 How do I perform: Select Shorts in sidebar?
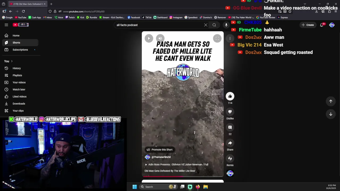(20, 42)
